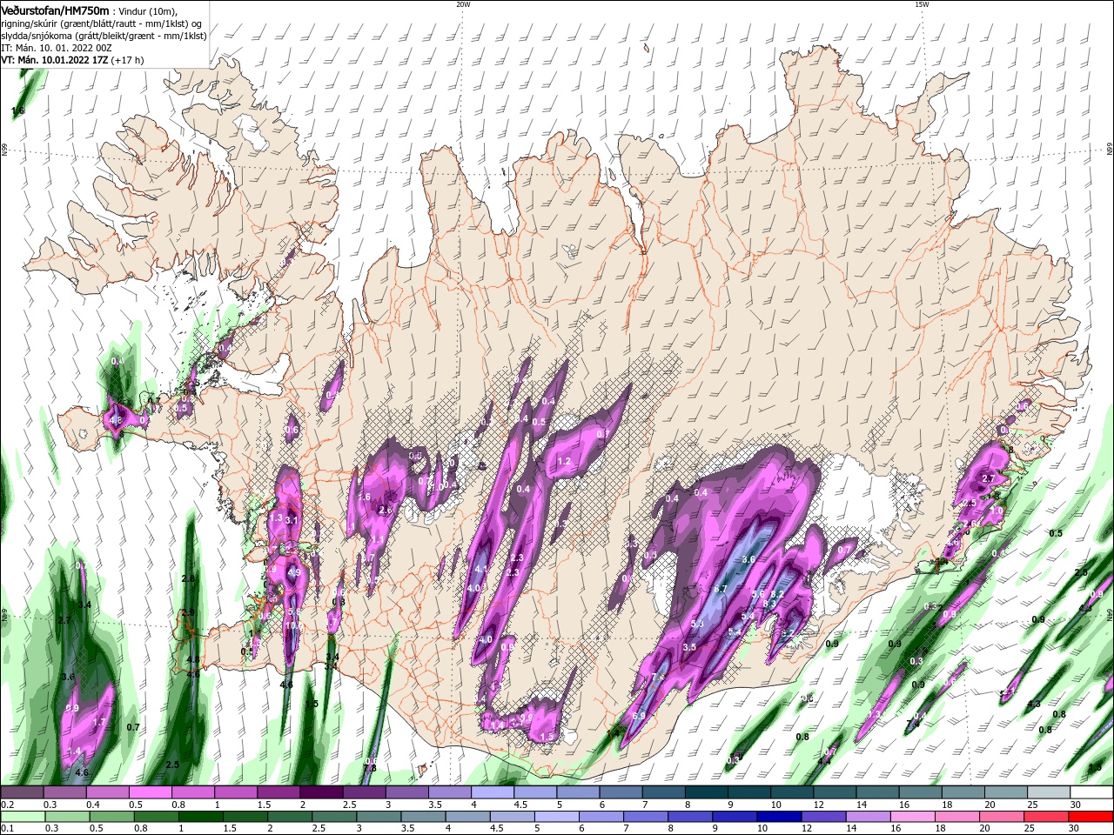This screenshot has width=1114, height=835.
Task: Select the bright pink swatch between 0.5 and 0.8
Action: 150,792
